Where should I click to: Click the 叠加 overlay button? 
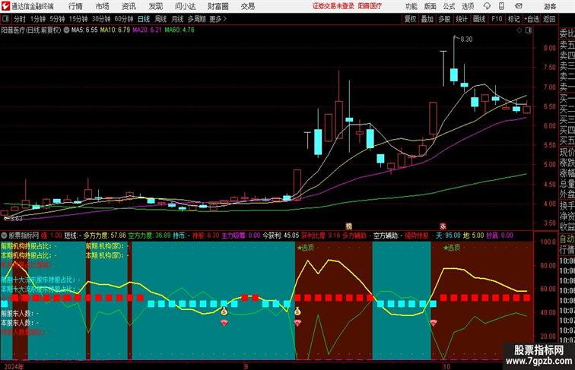pyautogui.click(x=427, y=19)
